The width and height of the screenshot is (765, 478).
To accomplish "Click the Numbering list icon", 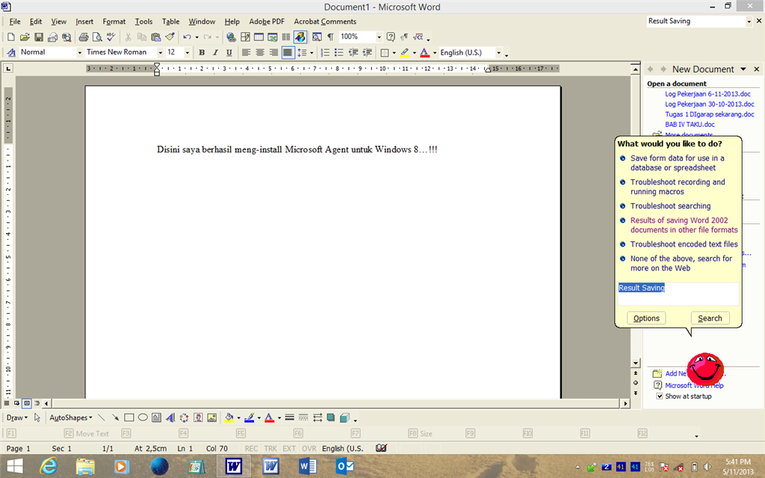I will pos(325,53).
